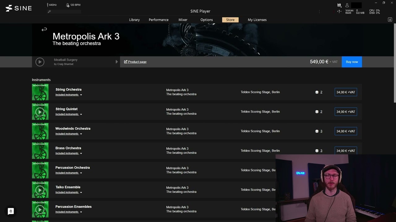Buy Brass Orchestra for 34,00 € +VAT
The height and width of the screenshot is (222, 396).
346,151
